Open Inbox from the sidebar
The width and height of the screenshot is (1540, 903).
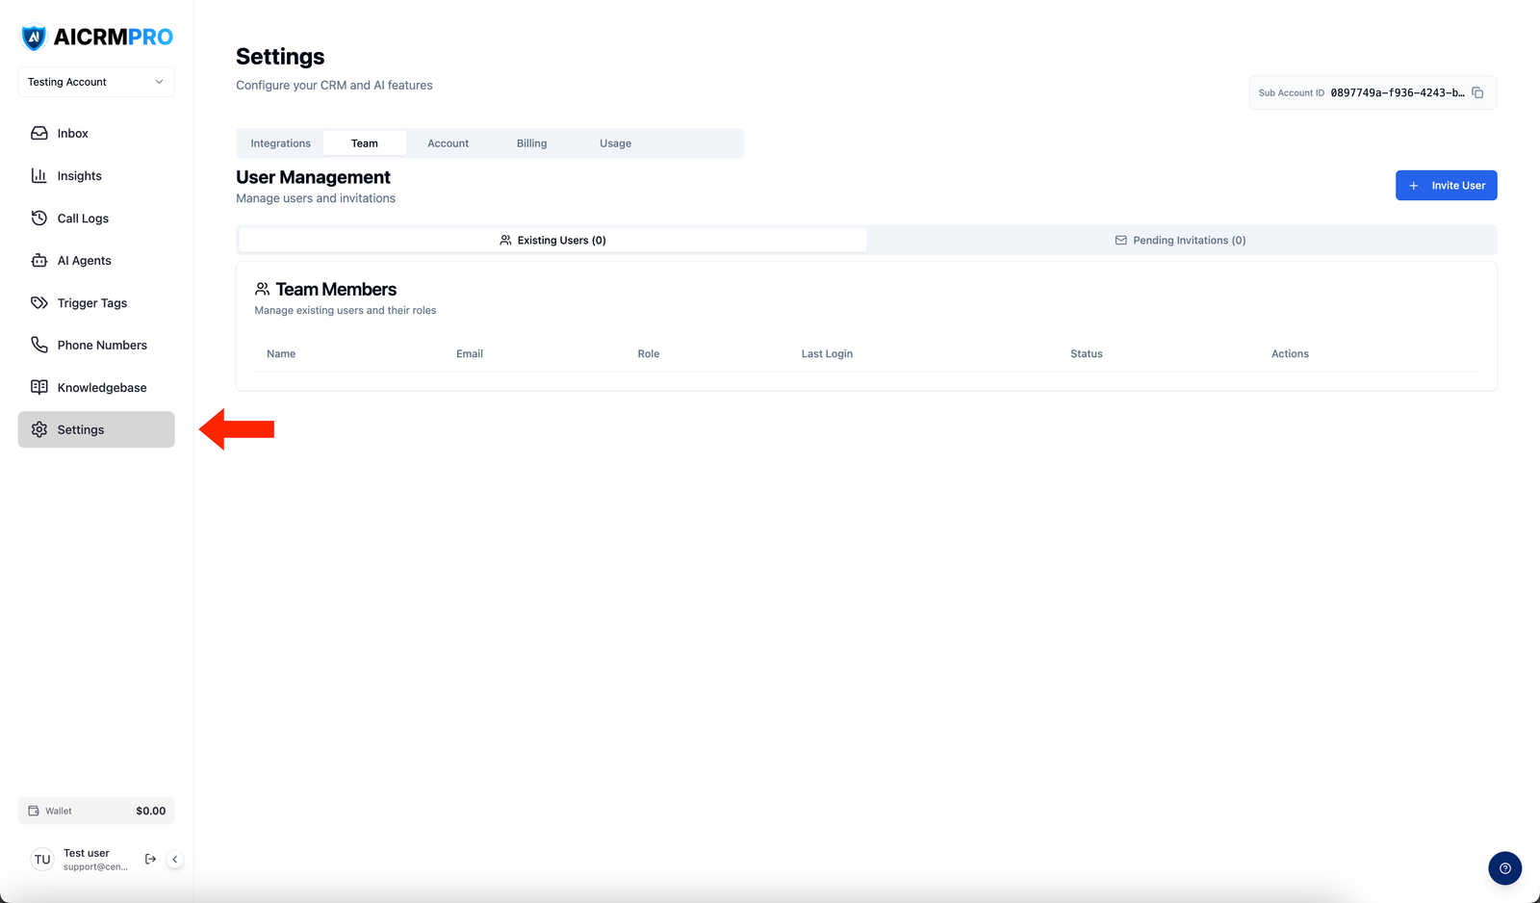pyautogui.click(x=96, y=133)
